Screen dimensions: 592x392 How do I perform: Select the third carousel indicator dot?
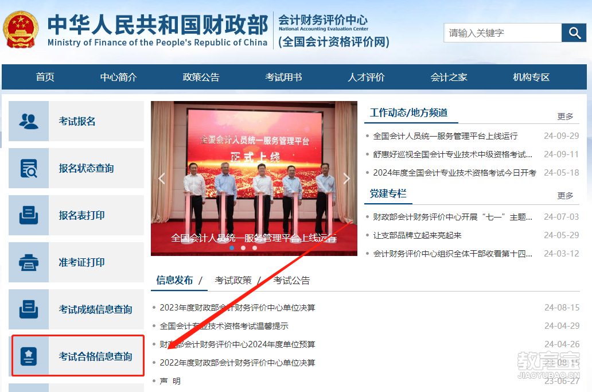[255, 248]
